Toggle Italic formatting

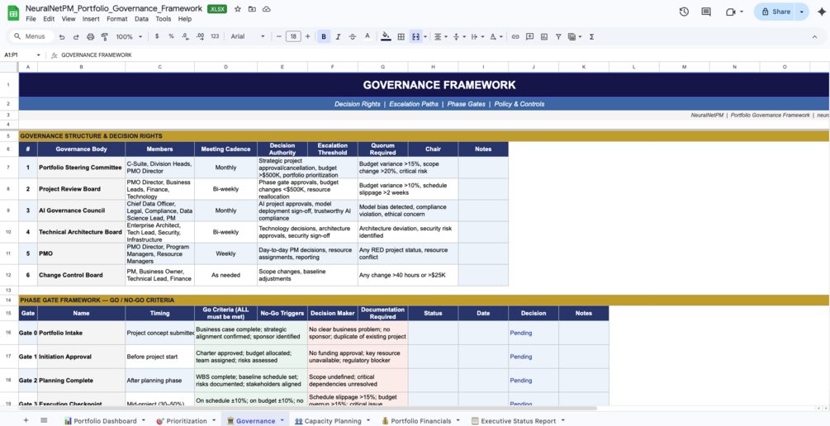pyautogui.click(x=338, y=37)
